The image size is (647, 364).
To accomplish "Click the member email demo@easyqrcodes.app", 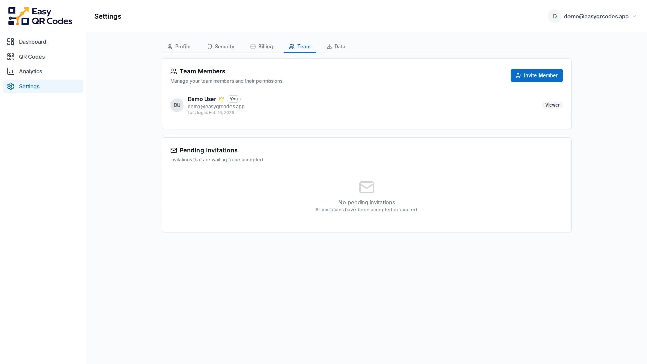I will [x=216, y=107].
